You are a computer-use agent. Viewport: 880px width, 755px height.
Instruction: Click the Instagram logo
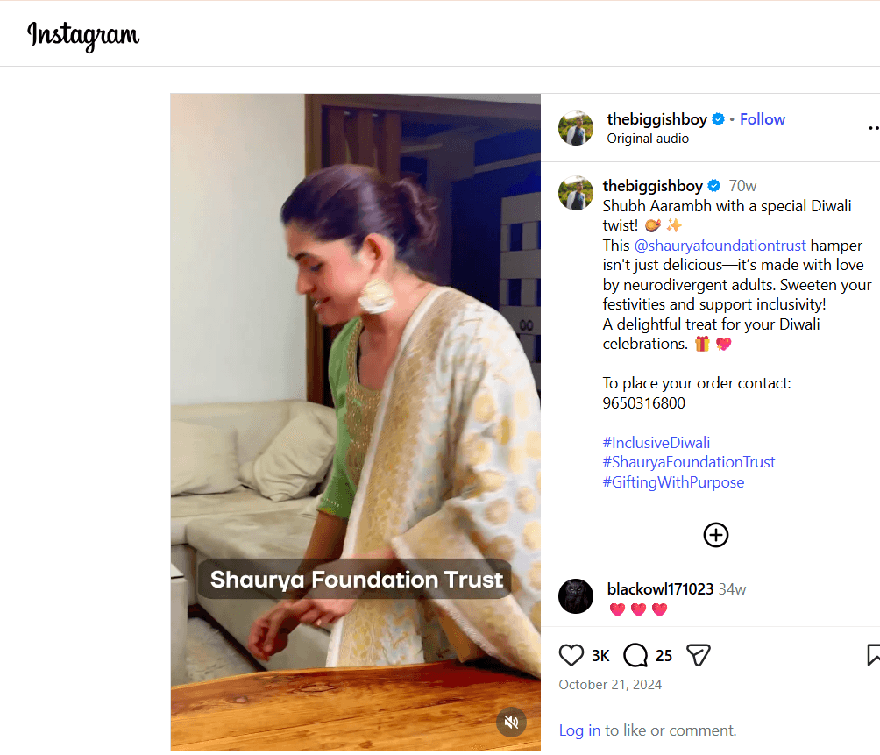click(83, 35)
